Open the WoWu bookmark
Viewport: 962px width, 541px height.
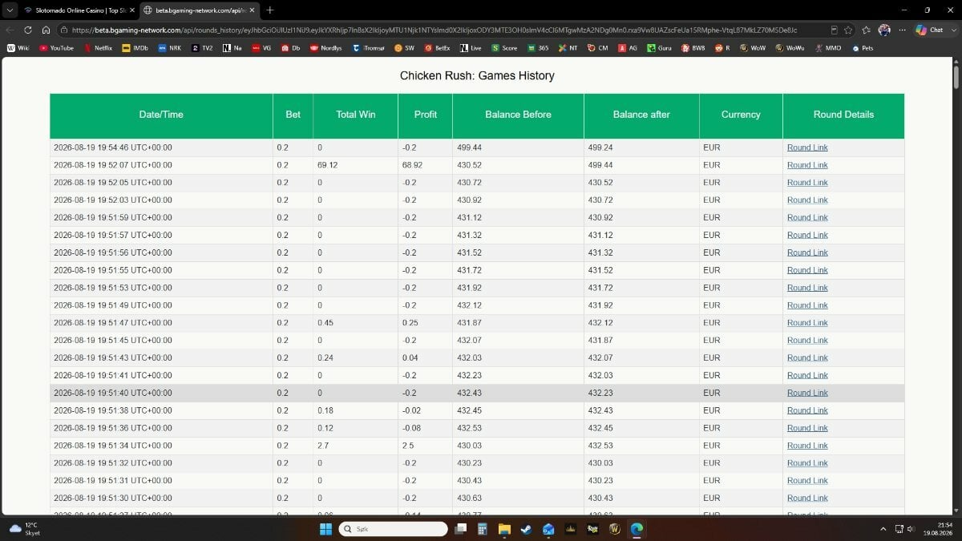(x=790, y=48)
